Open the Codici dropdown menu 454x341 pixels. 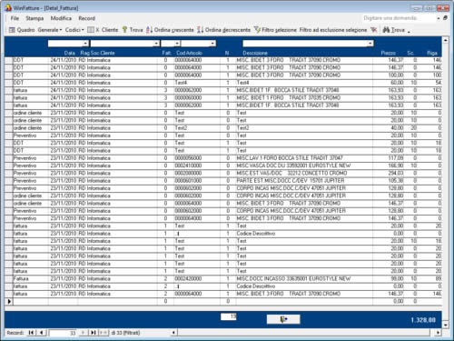74,30
